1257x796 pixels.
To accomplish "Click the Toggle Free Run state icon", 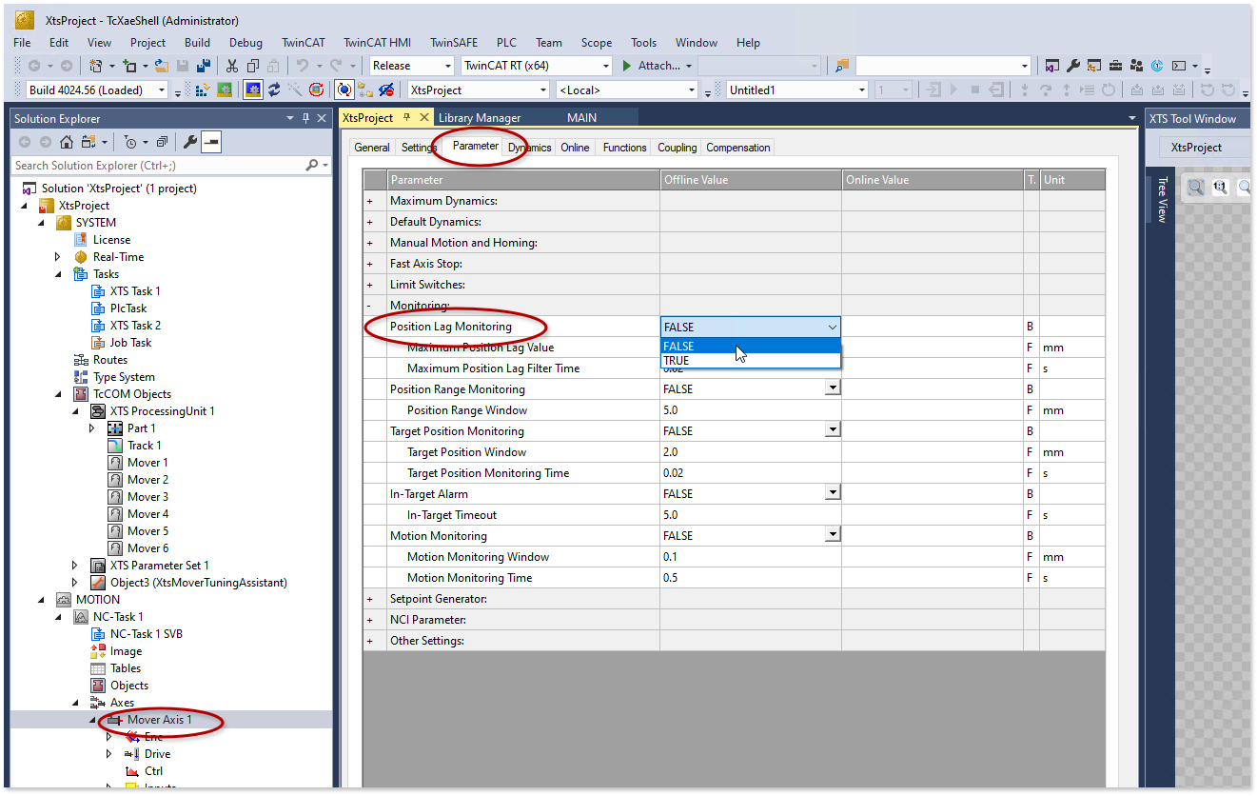I will coord(316,90).
